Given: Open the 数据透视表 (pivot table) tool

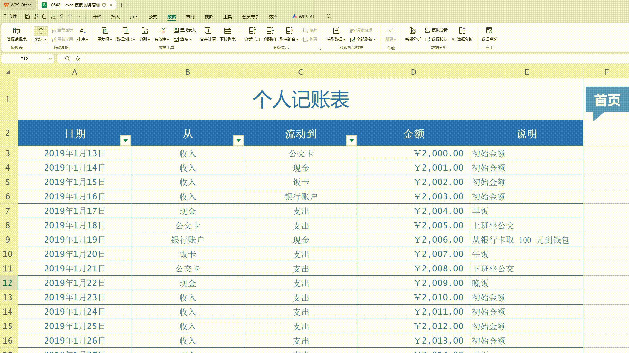Looking at the screenshot, I should coord(16,34).
